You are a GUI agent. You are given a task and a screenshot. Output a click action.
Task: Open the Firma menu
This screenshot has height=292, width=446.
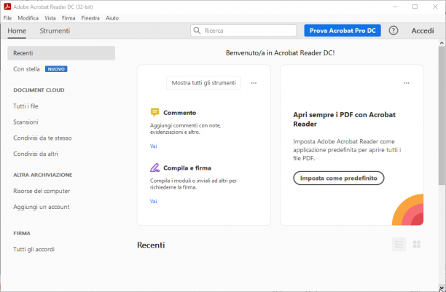pyautogui.click(x=69, y=18)
